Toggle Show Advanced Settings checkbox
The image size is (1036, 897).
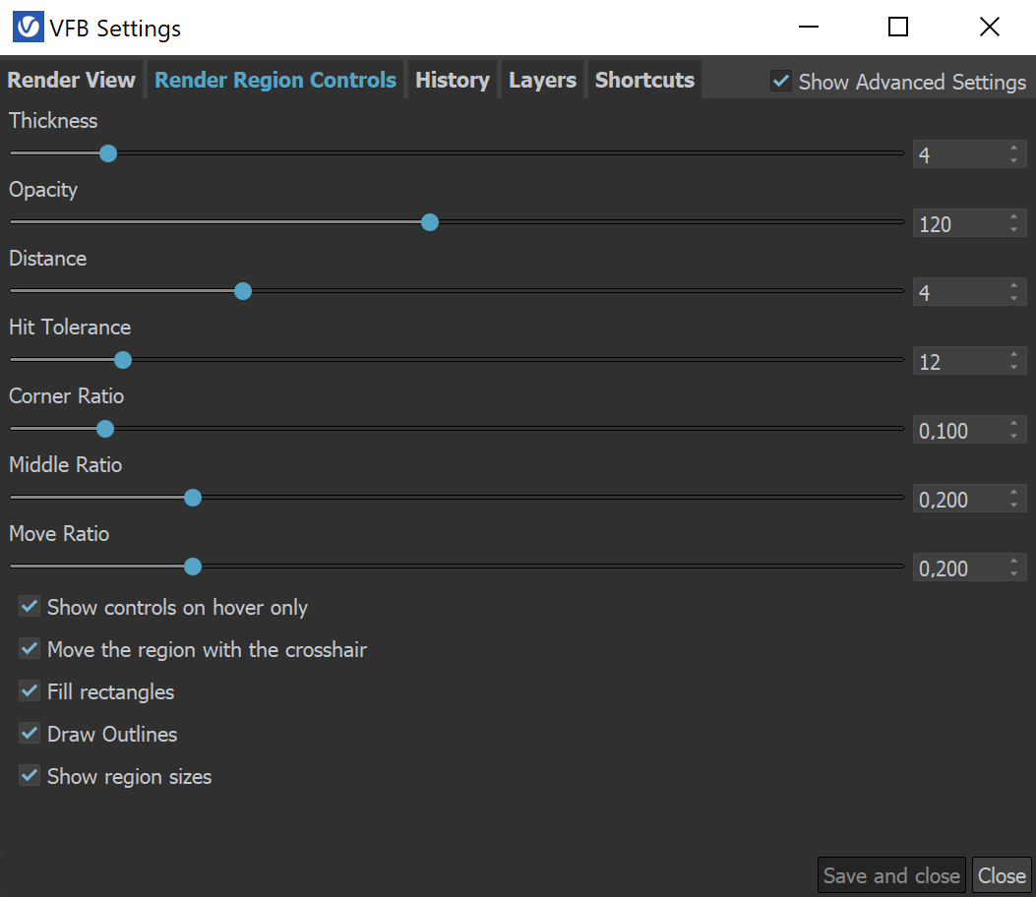coord(781,82)
